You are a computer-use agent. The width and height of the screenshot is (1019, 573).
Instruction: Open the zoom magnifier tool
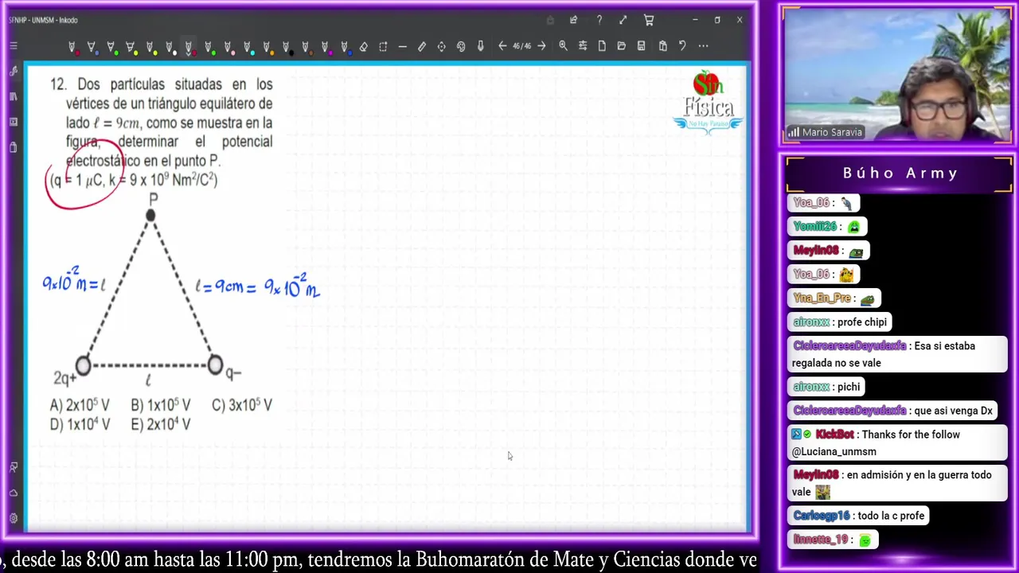point(564,46)
